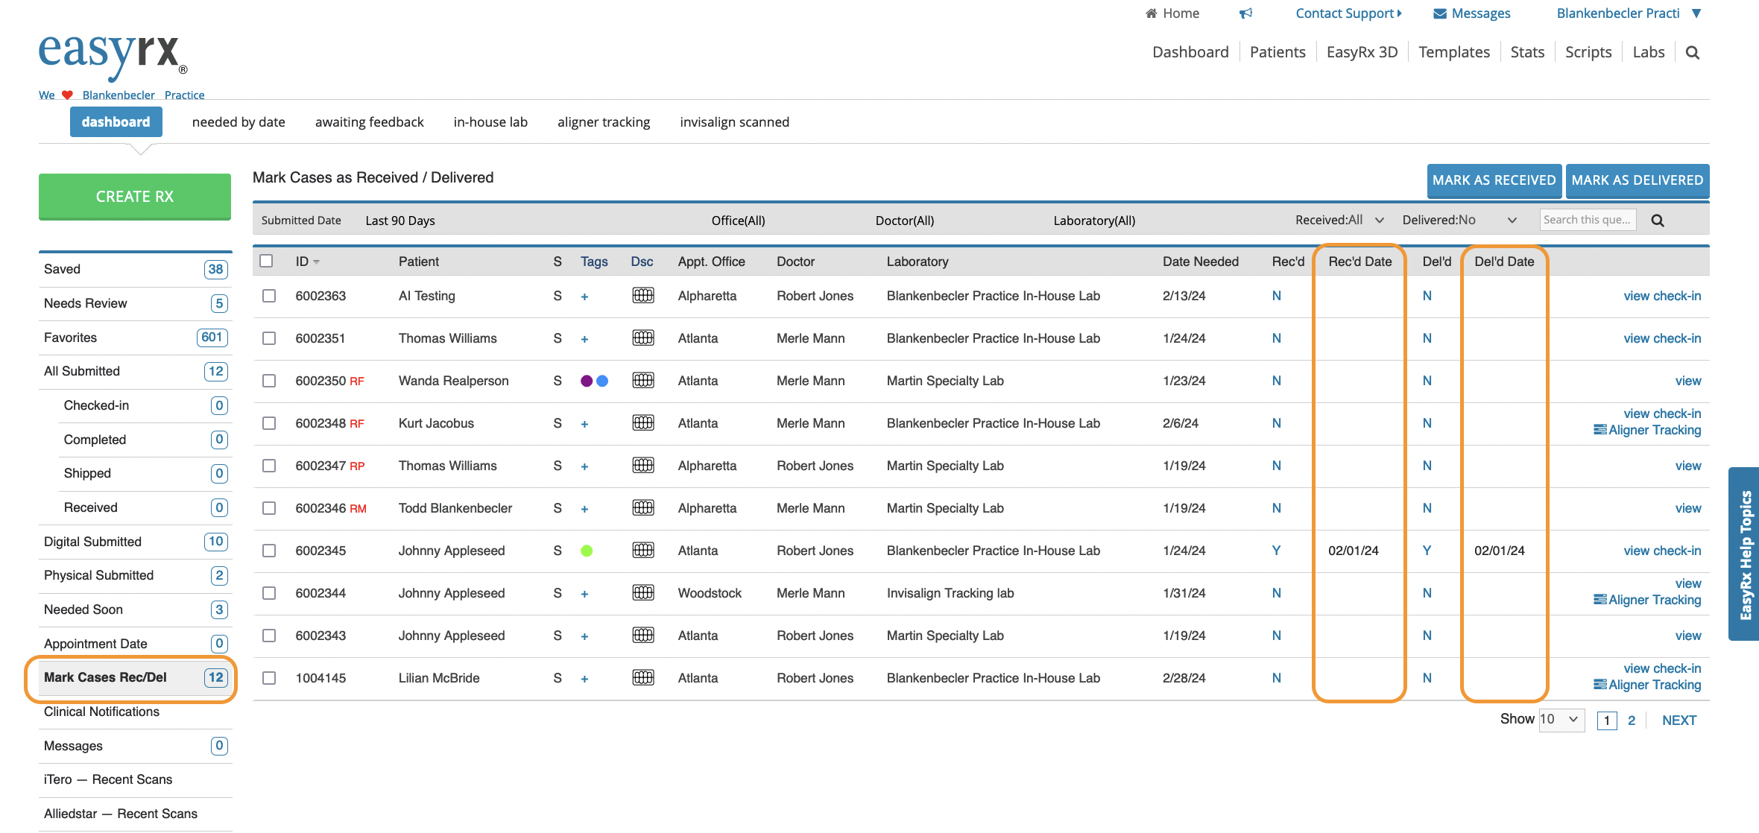The width and height of the screenshot is (1759, 833).
Task: Click the CREATE RX button
Action: coord(135,197)
